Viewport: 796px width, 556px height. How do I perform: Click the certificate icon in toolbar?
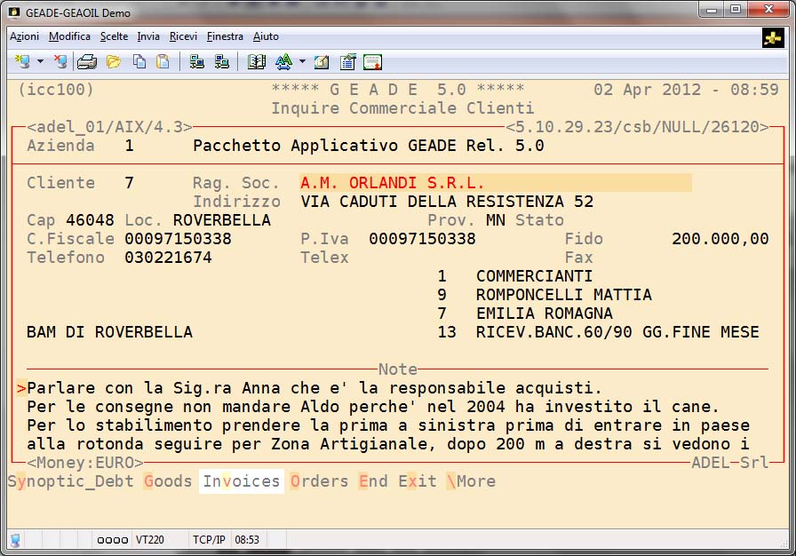(x=373, y=62)
